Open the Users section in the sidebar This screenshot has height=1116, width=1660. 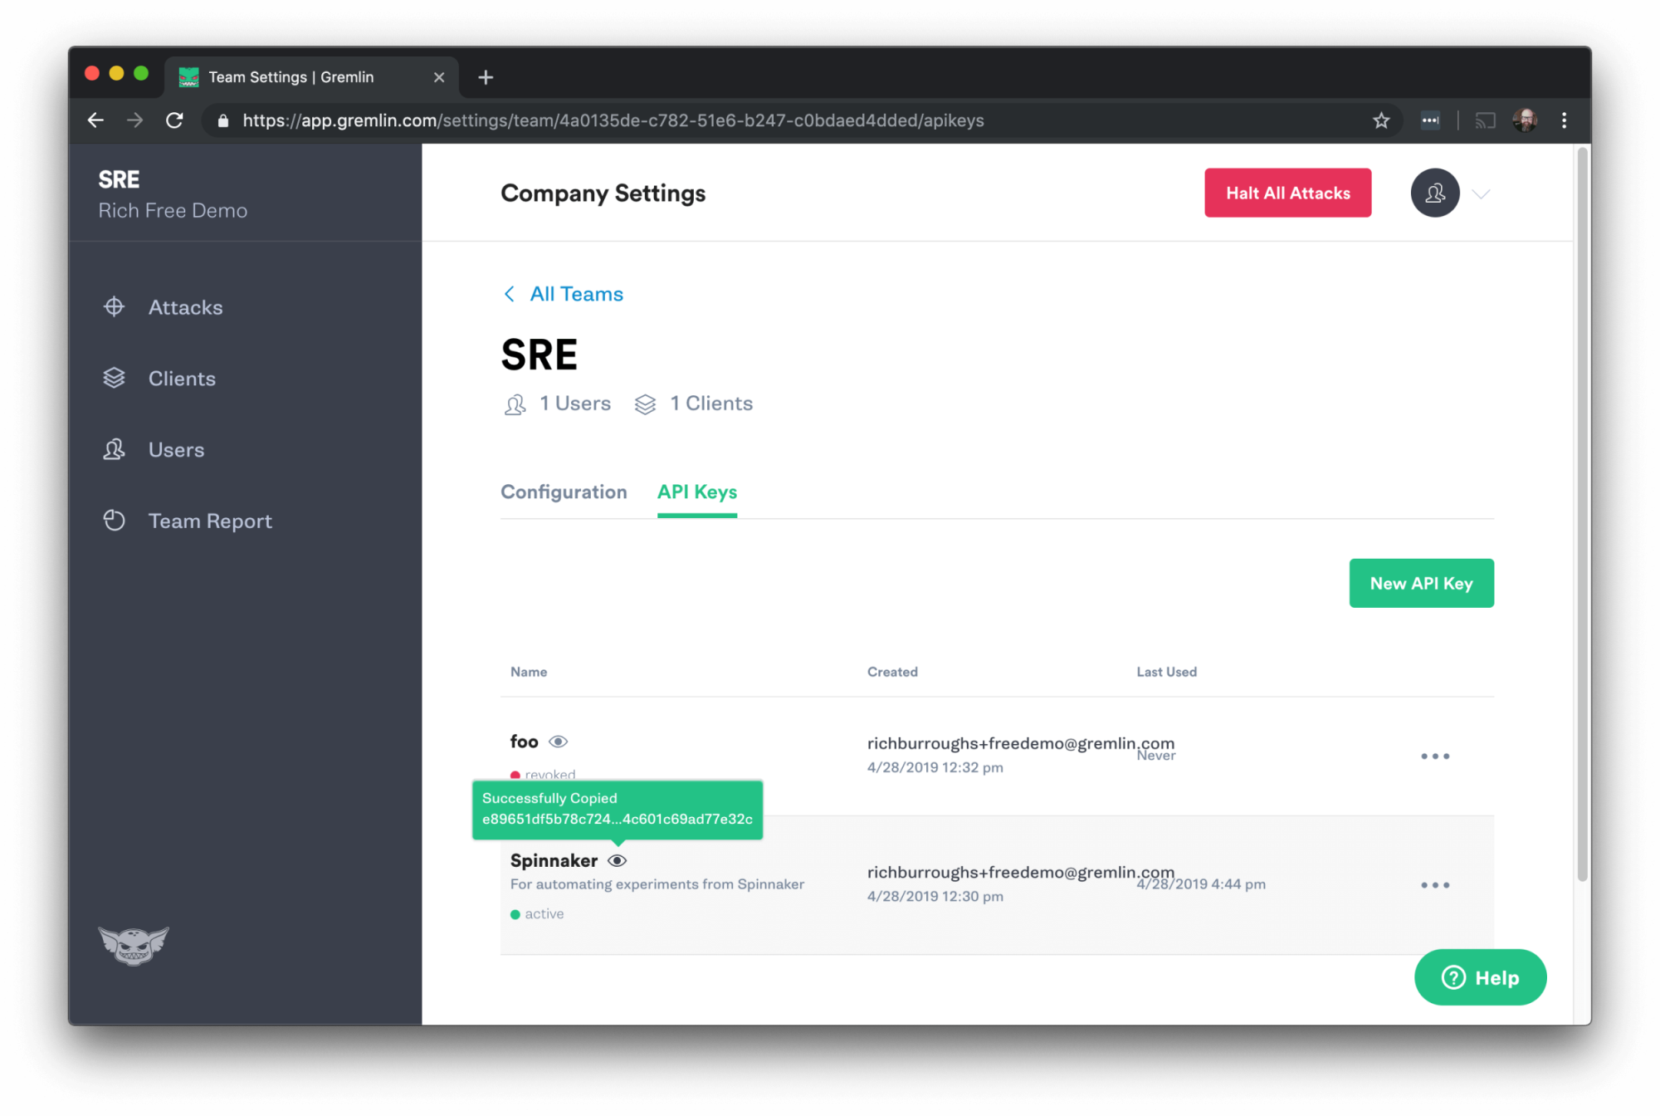click(x=175, y=449)
